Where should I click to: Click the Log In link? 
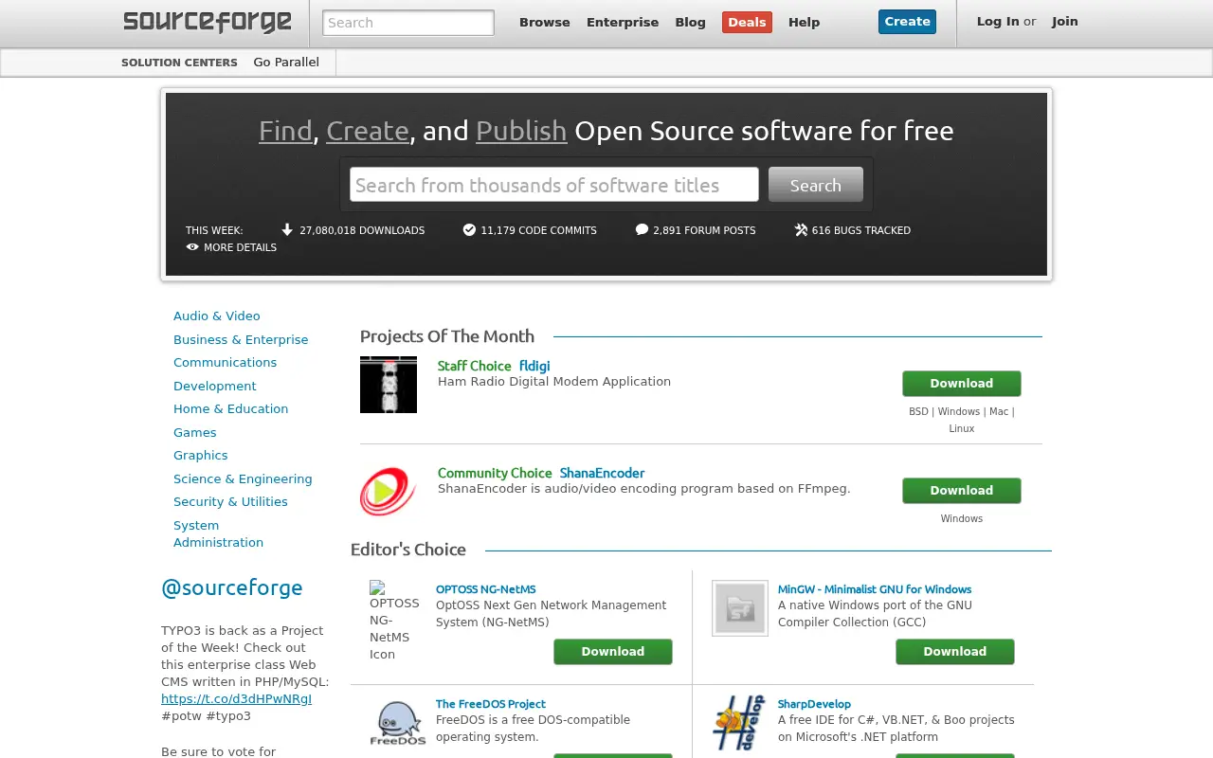click(998, 22)
